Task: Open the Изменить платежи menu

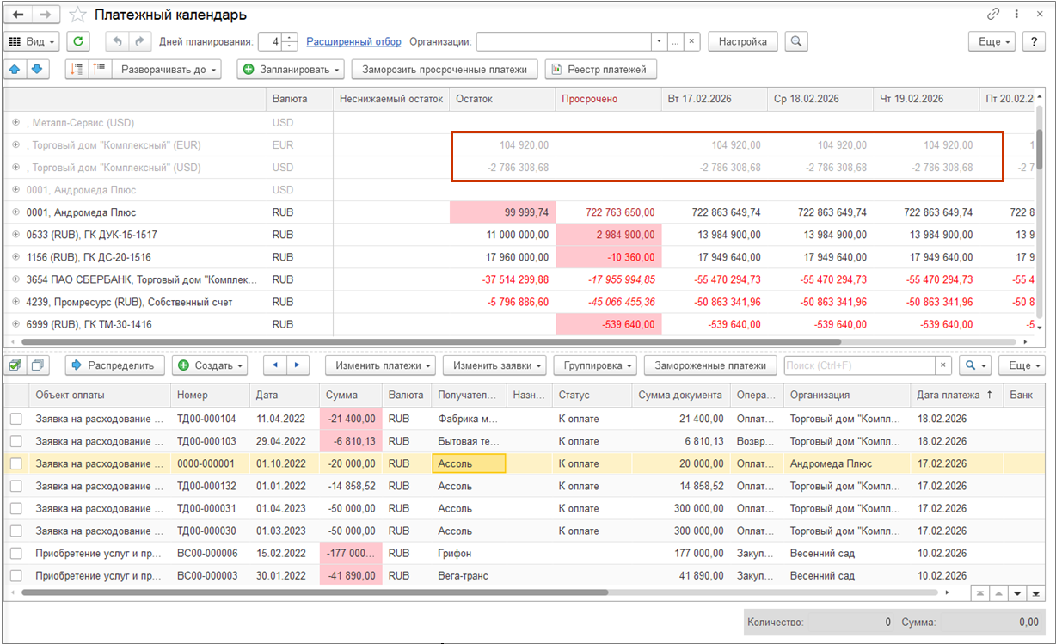Action: pyautogui.click(x=381, y=365)
